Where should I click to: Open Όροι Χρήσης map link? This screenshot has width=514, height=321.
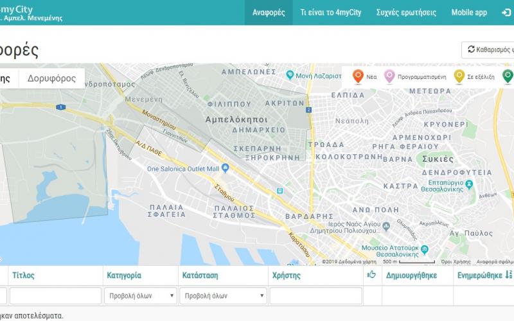click(456, 262)
